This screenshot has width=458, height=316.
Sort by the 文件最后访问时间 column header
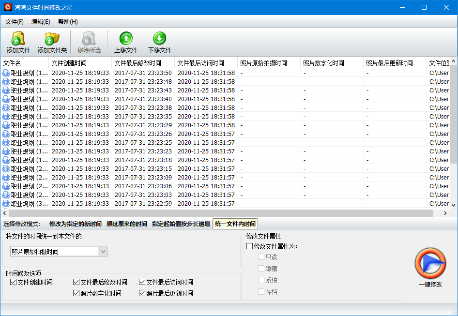click(x=206, y=63)
